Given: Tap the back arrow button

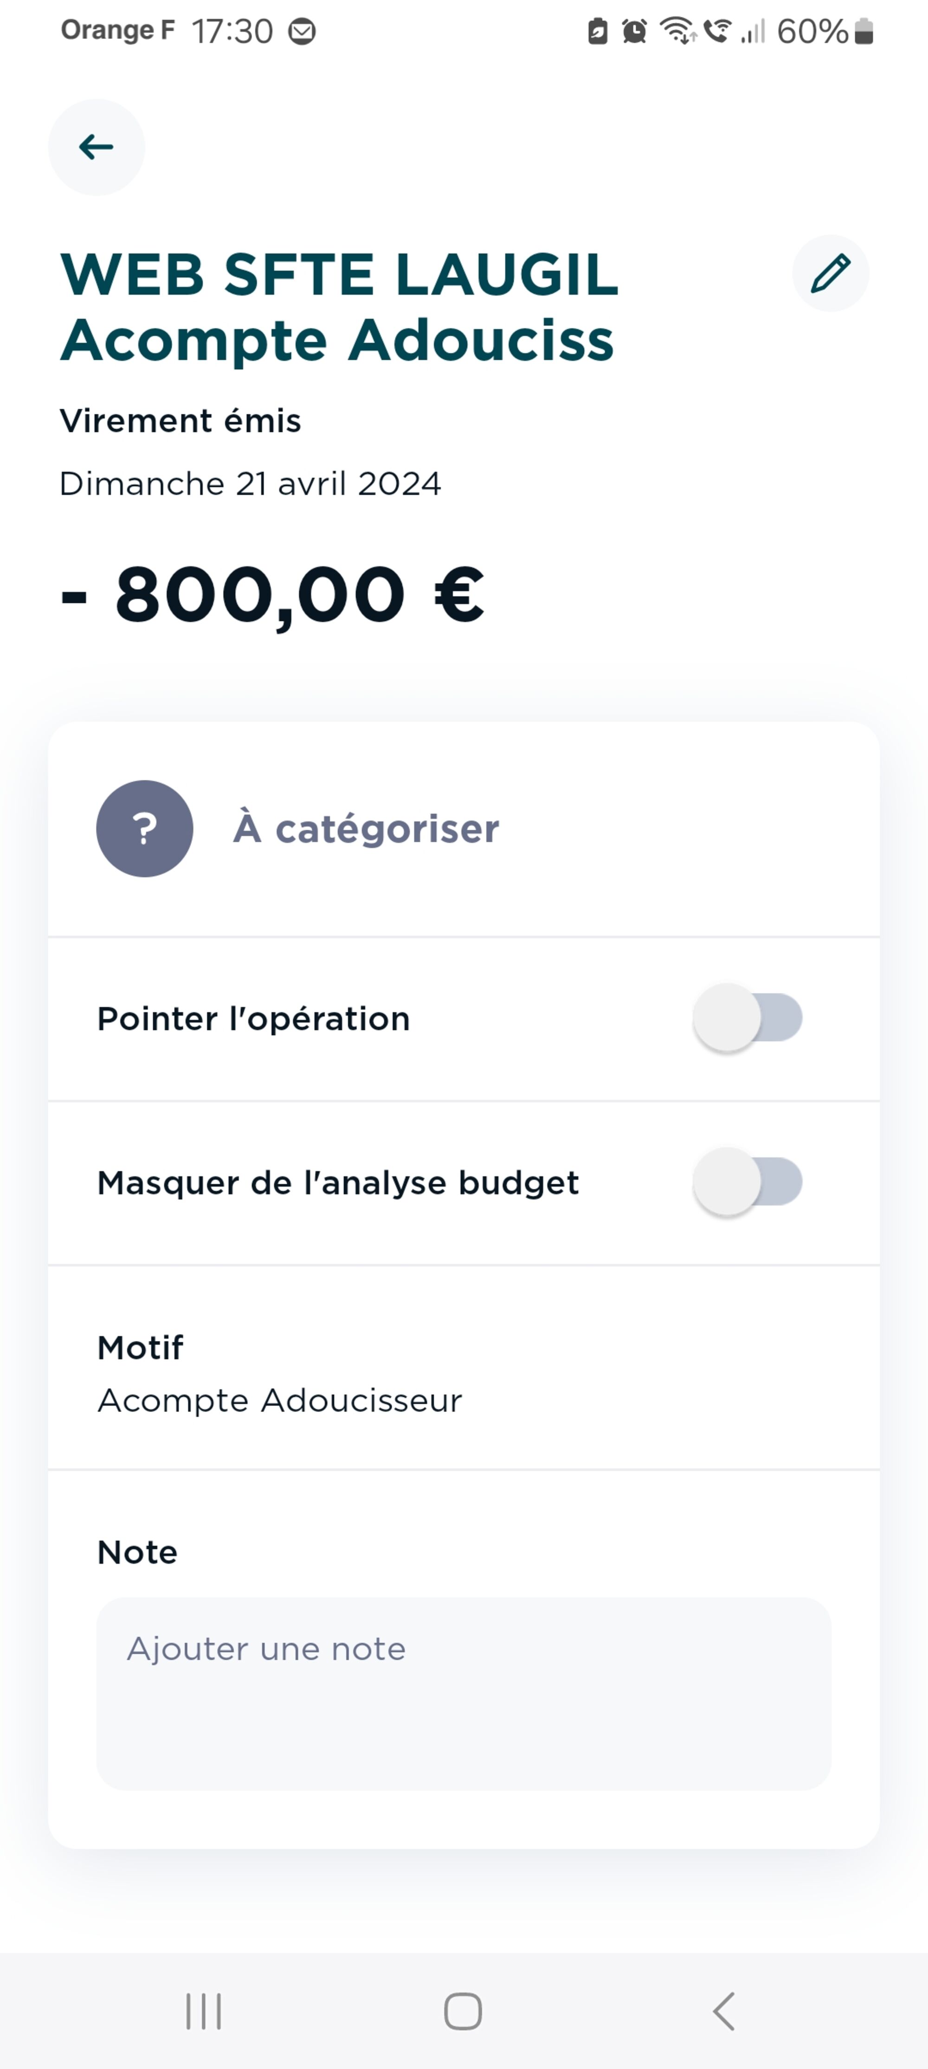Looking at the screenshot, I should (97, 147).
